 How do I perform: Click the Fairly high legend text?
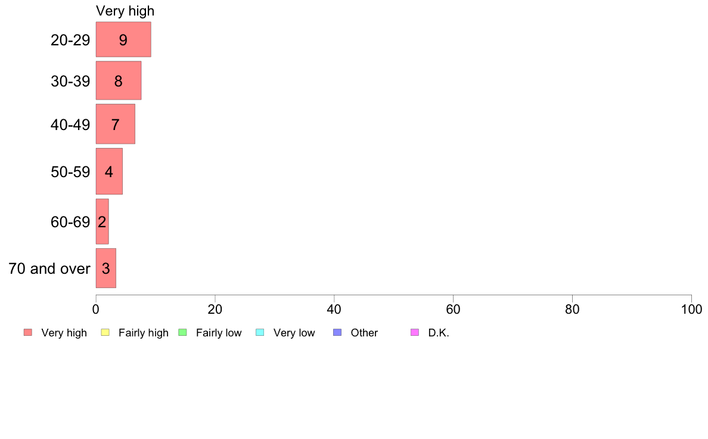tap(144, 333)
